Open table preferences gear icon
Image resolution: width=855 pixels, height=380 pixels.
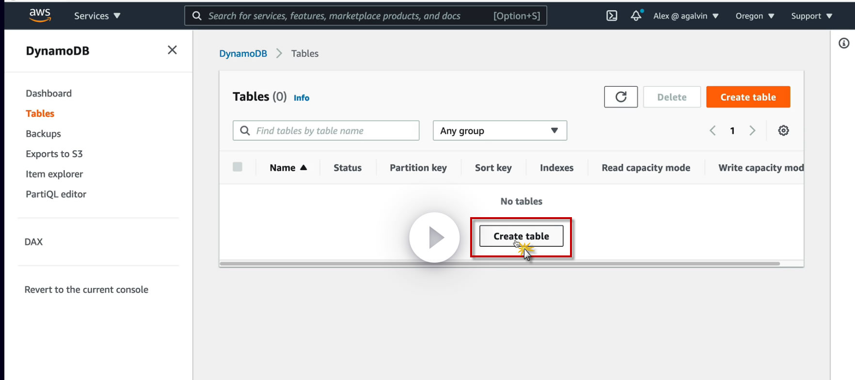click(783, 130)
